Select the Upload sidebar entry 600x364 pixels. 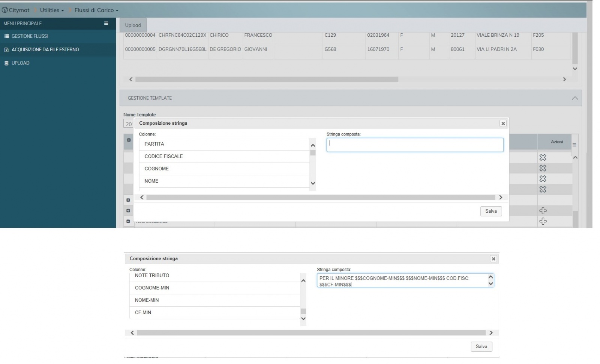pyautogui.click(x=20, y=63)
